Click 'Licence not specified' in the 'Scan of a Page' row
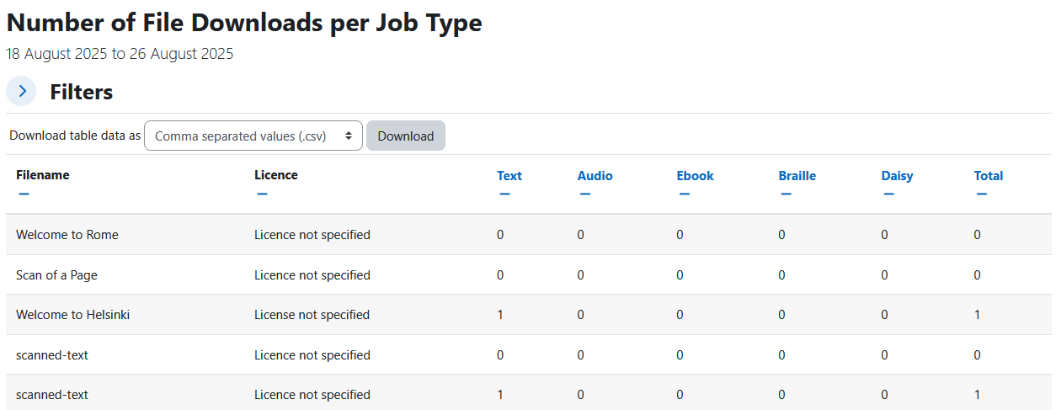The height and width of the screenshot is (410, 1056). point(312,275)
